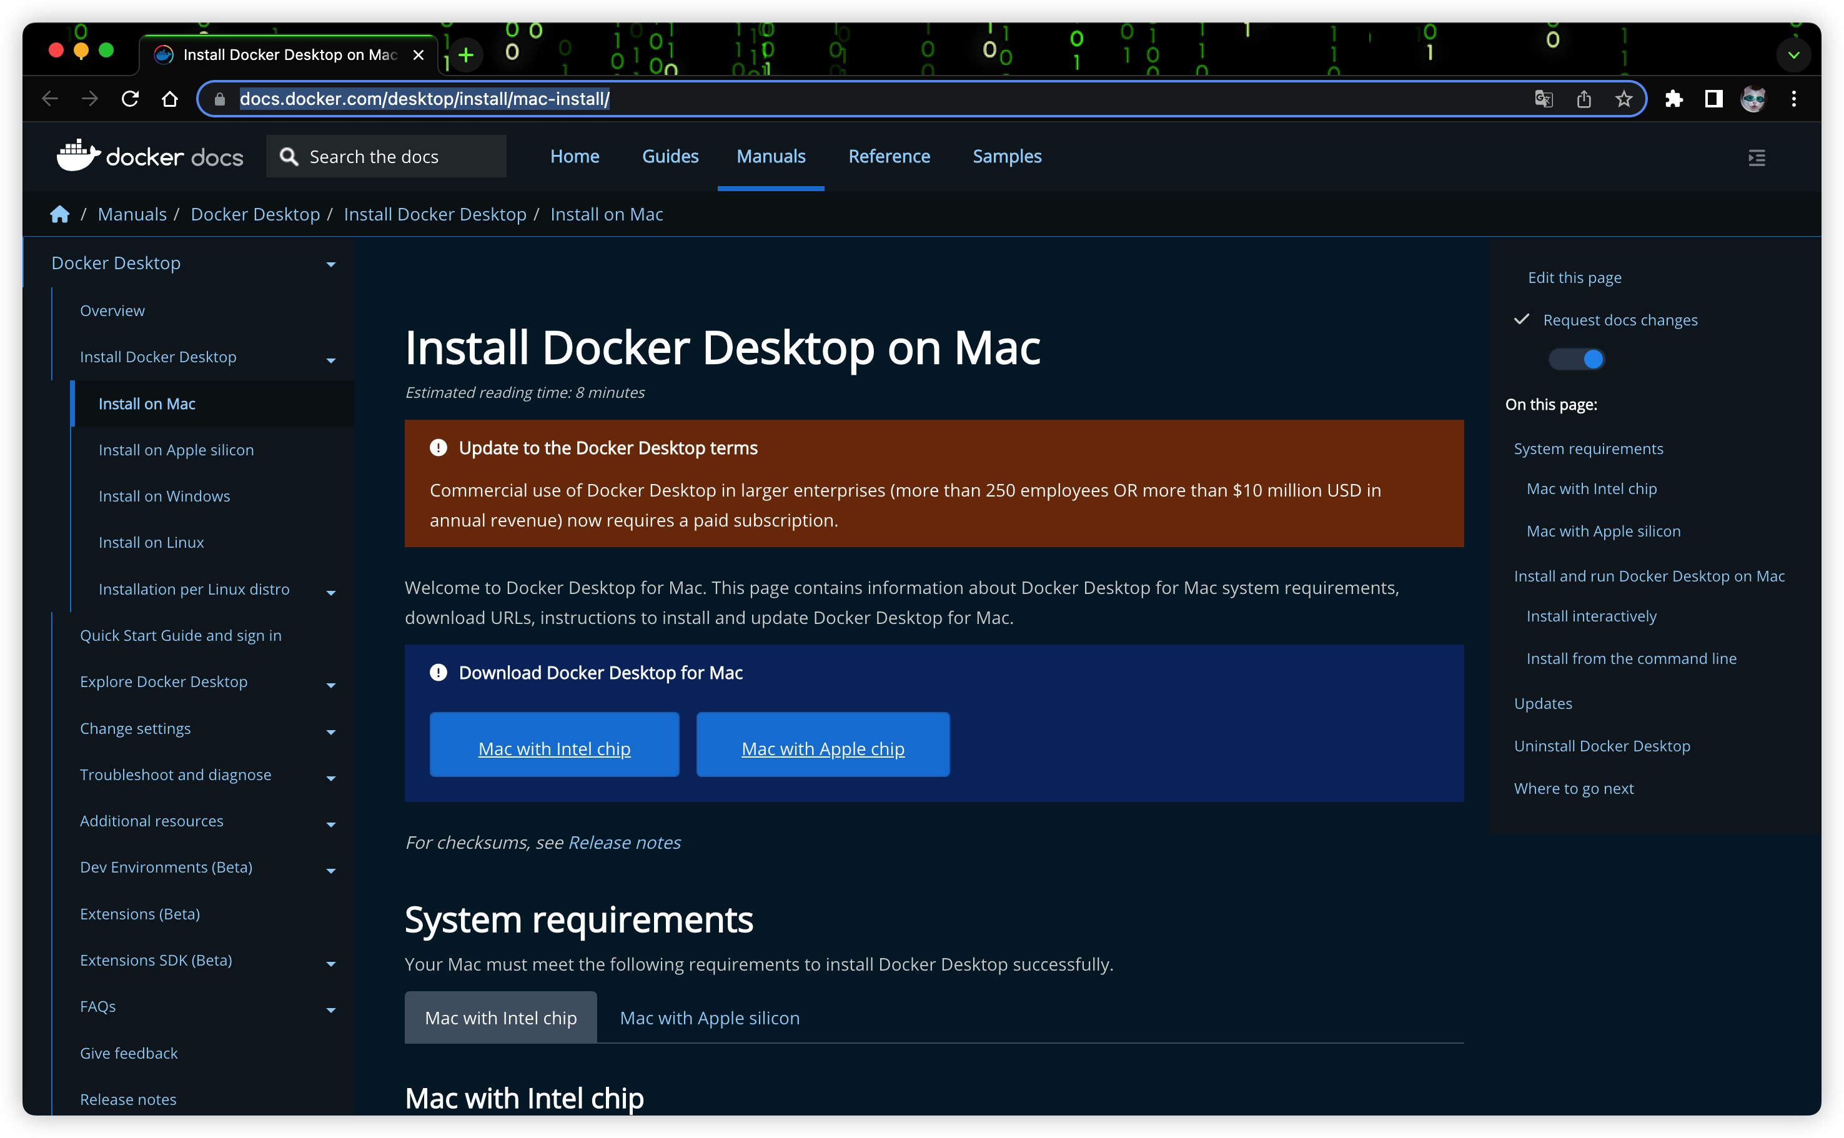This screenshot has width=1844, height=1138.
Task: Expand Change settings section
Action: (330, 731)
